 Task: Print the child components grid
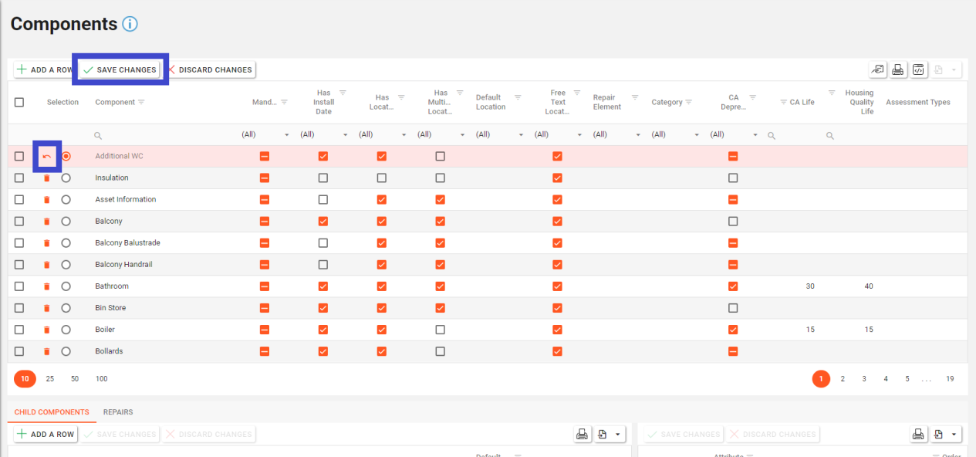coord(583,435)
